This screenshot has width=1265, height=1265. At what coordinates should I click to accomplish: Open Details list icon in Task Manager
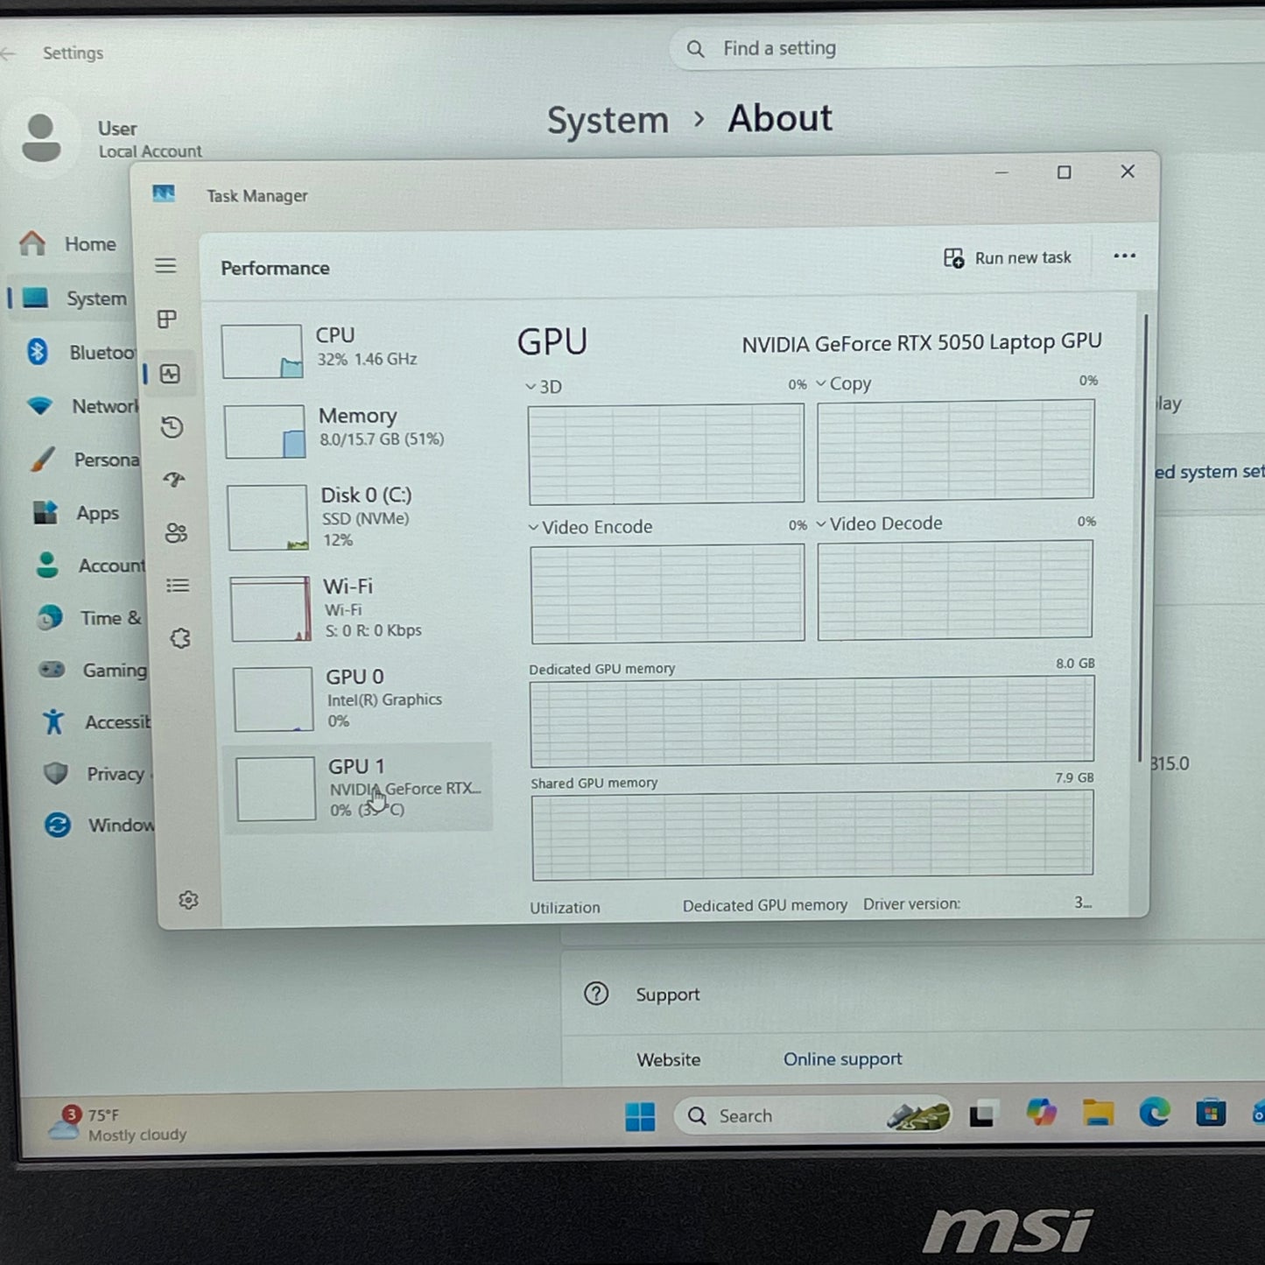coord(178,585)
